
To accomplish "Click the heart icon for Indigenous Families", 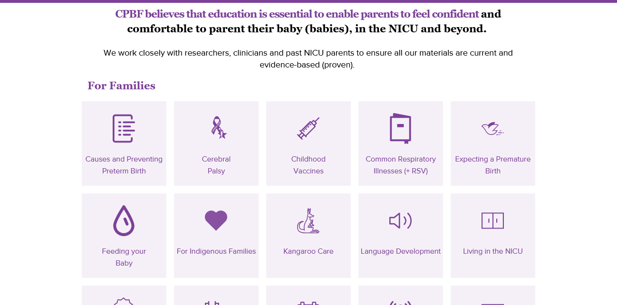I will pos(216,220).
